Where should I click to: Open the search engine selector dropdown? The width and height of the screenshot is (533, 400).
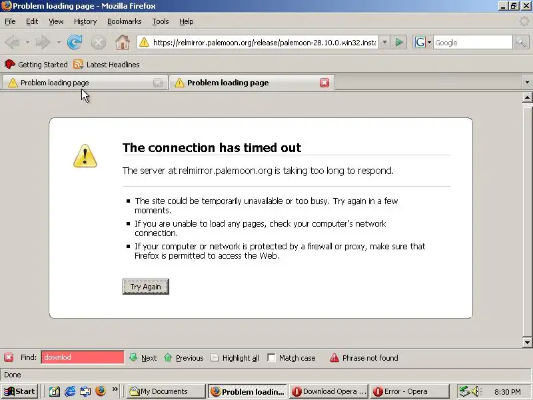(x=422, y=43)
